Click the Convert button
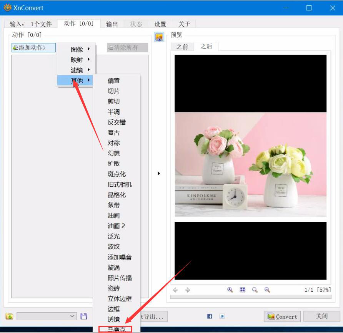This screenshot has height=333, width=343. coord(282,316)
